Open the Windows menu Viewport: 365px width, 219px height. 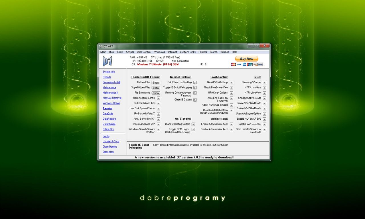159,52
